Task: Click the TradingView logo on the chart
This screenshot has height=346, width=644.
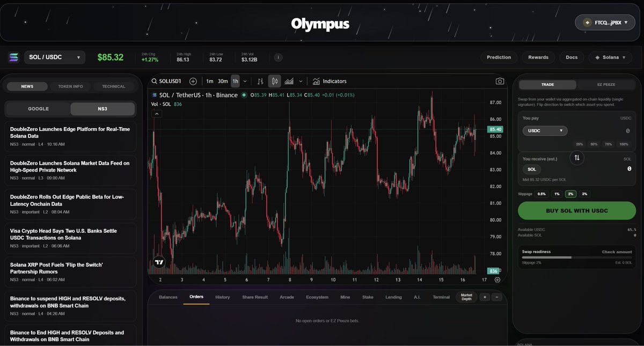Action: [x=159, y=262]
